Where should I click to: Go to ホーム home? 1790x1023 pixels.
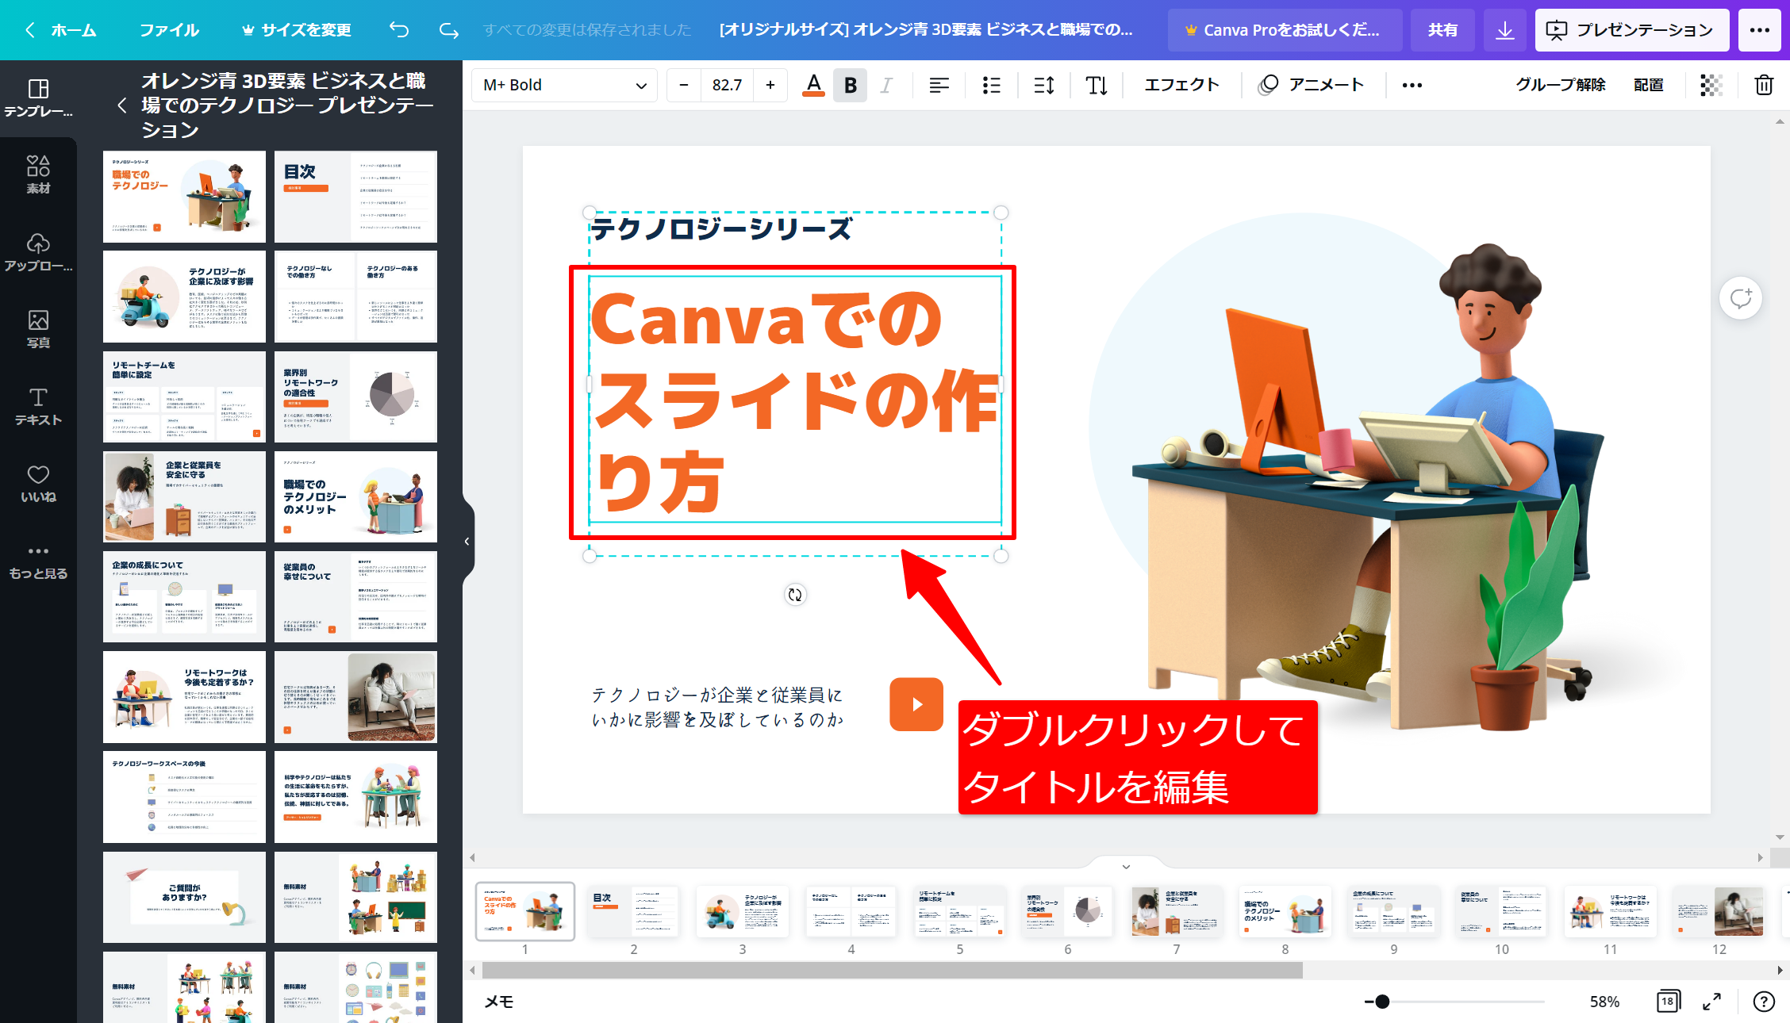coord(62,30)
